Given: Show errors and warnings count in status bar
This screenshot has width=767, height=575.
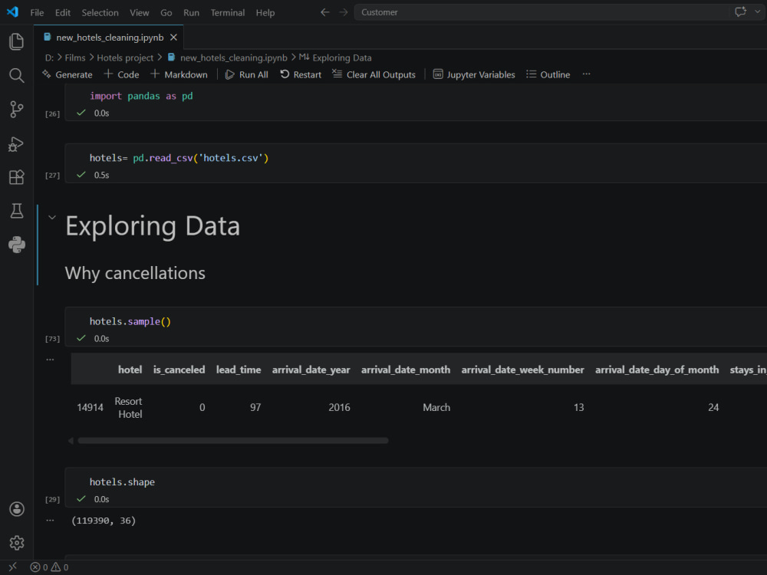Looking at the screenshot, I should click(49, 567).
